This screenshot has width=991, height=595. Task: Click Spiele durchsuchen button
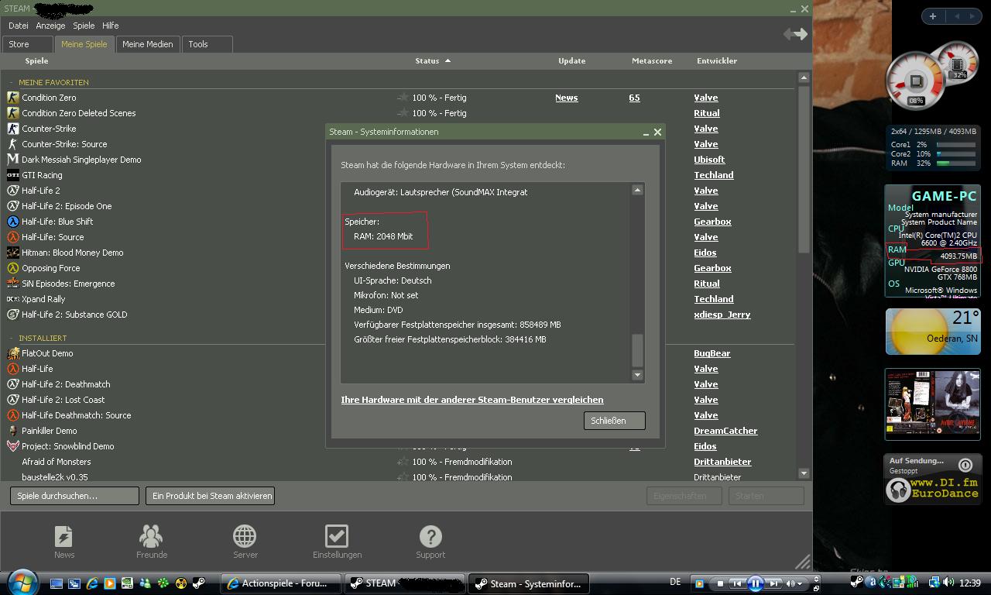point(74,496)
